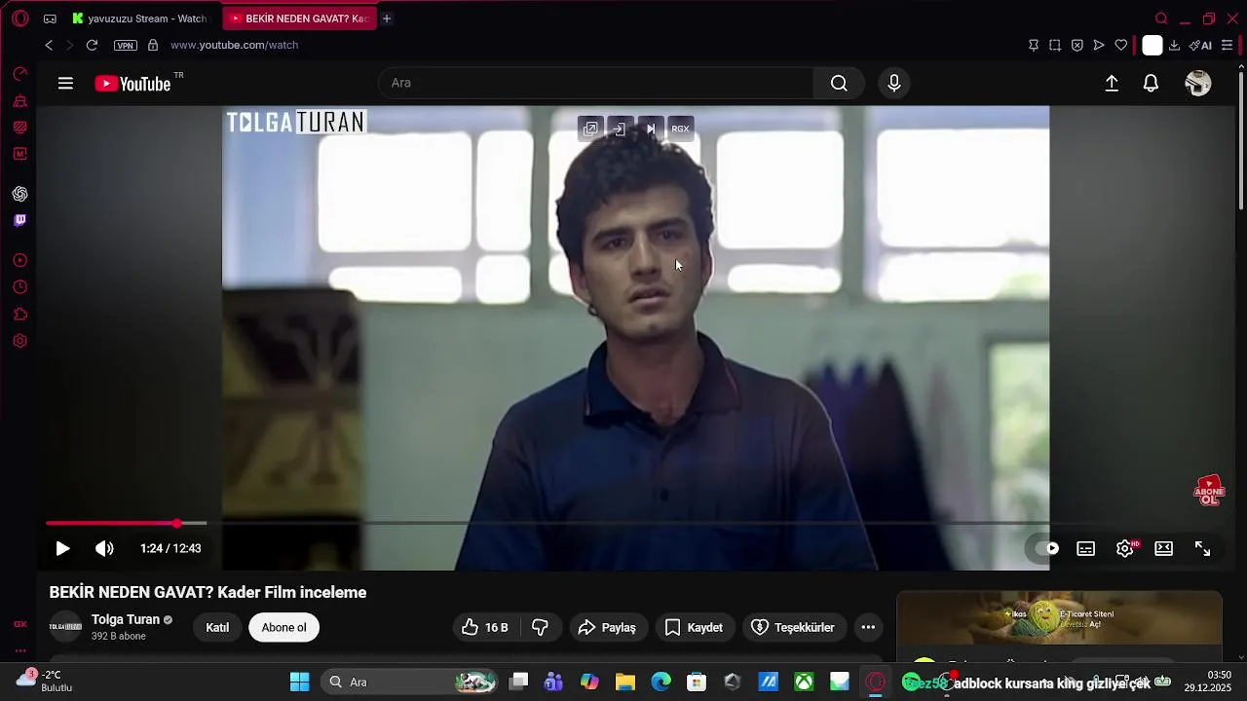Click the site security lock icon
1247x701 pixels.
(153, 45)
